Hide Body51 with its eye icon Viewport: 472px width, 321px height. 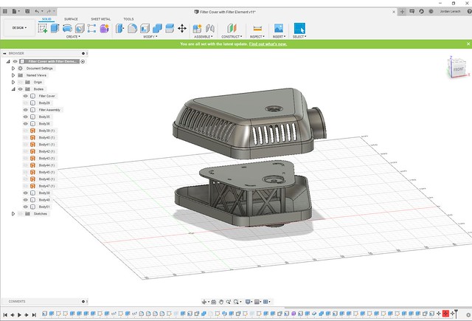pos(26,207)
